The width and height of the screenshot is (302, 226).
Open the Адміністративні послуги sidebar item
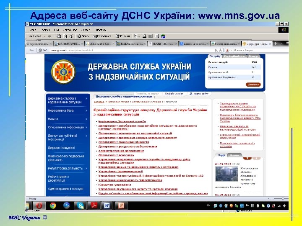[x=66, y=189]
